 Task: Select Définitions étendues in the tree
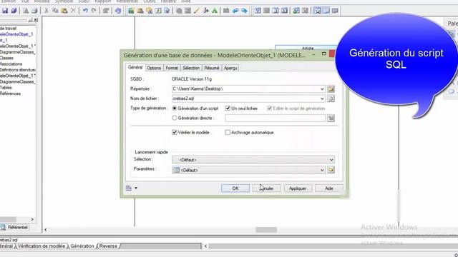click(18, 70)
